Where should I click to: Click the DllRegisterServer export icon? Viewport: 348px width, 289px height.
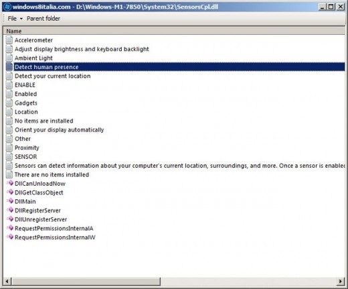click(x=10, y=210)
